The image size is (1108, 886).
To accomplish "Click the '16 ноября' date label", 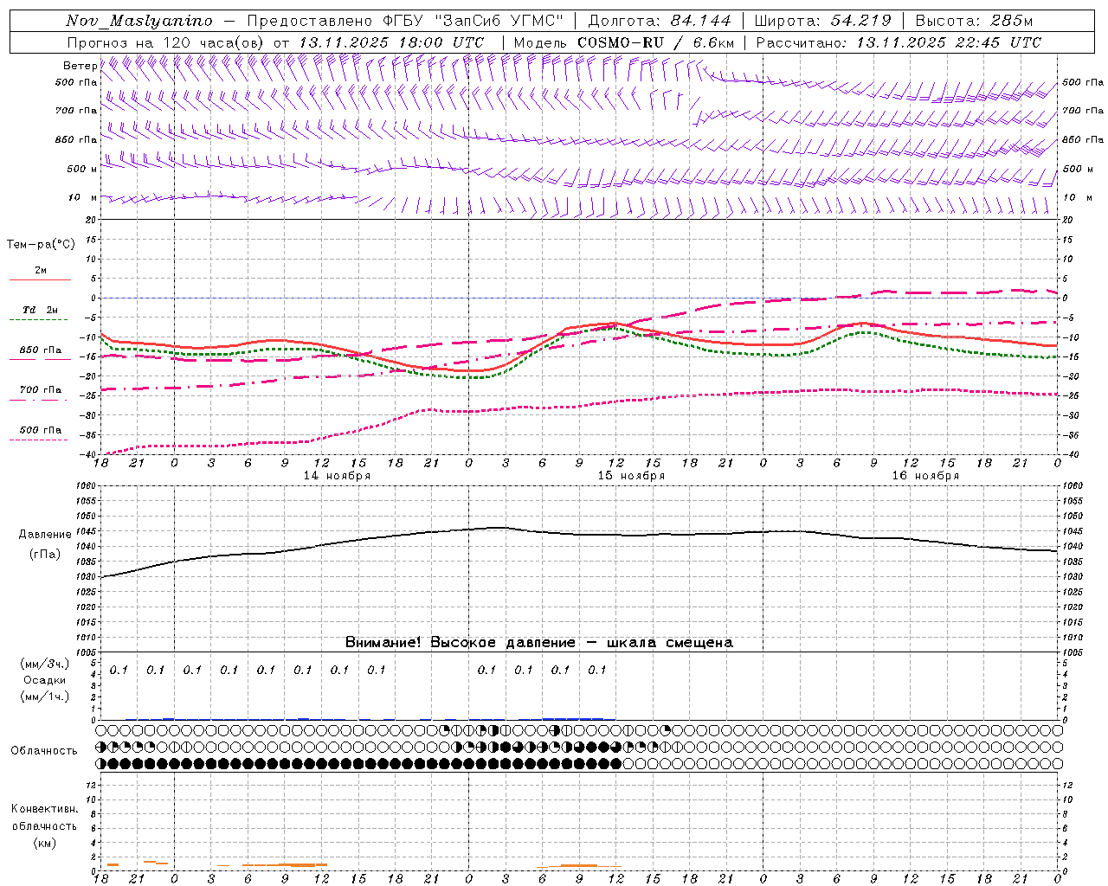I will tap(925, 476).
